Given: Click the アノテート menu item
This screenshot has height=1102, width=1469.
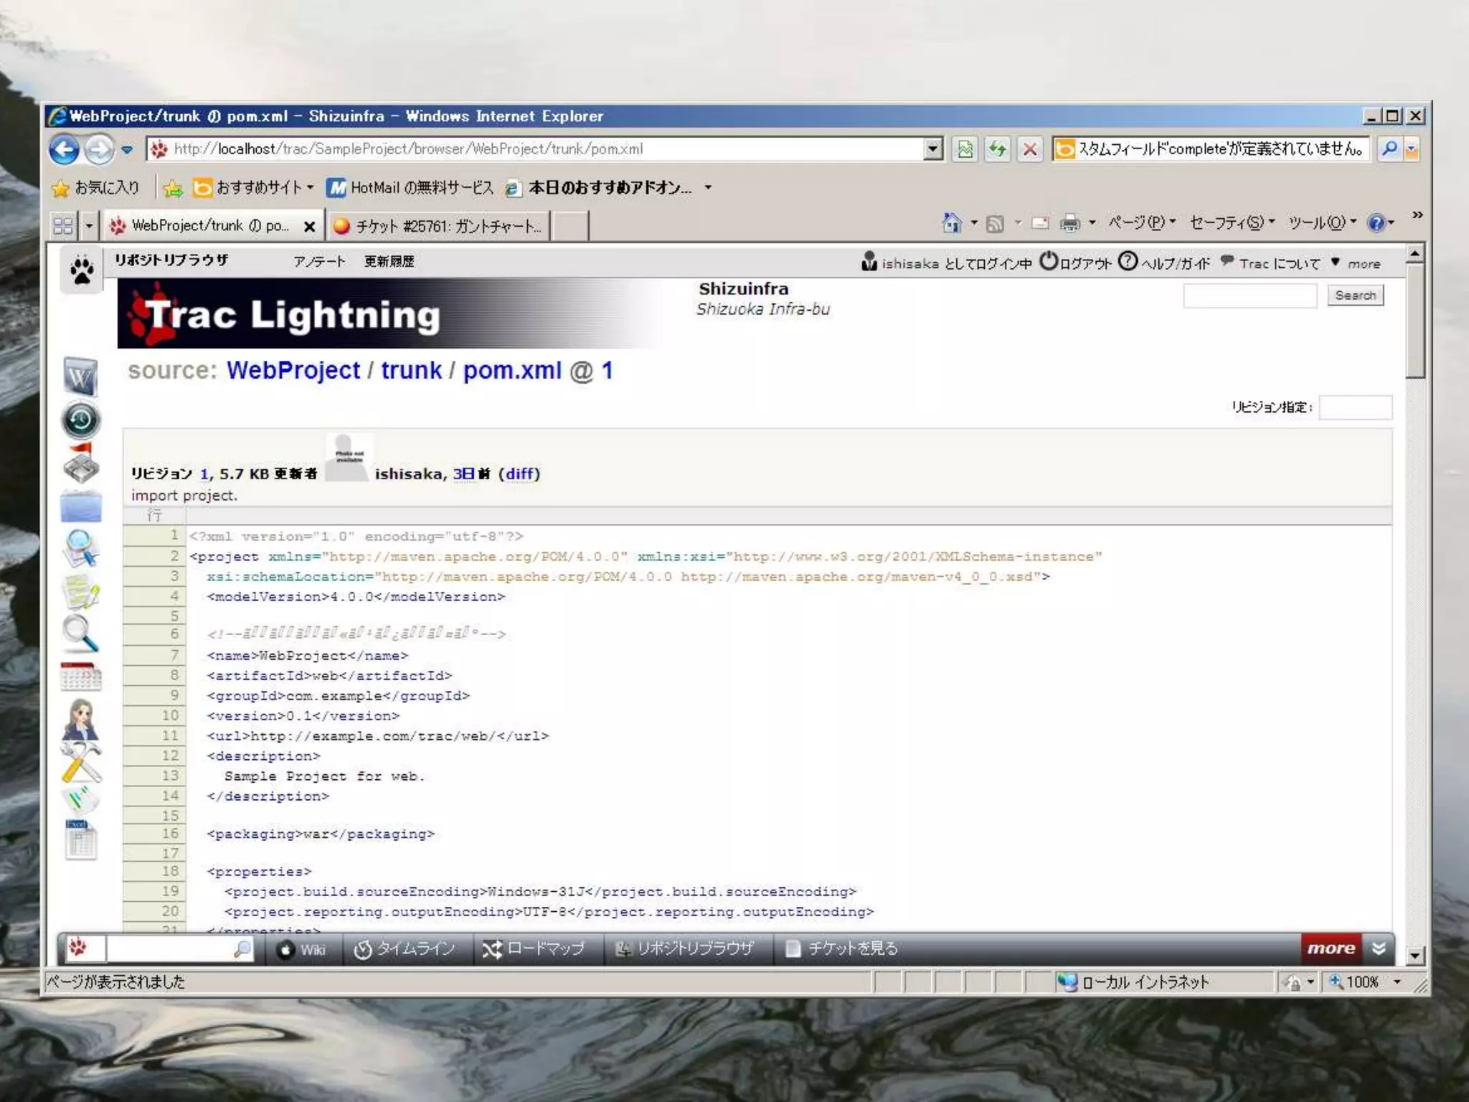Looking at the screenshot, I should click(x=319, y=261).
